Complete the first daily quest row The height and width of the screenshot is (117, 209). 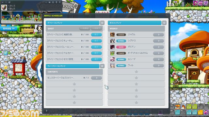point(97,35)
